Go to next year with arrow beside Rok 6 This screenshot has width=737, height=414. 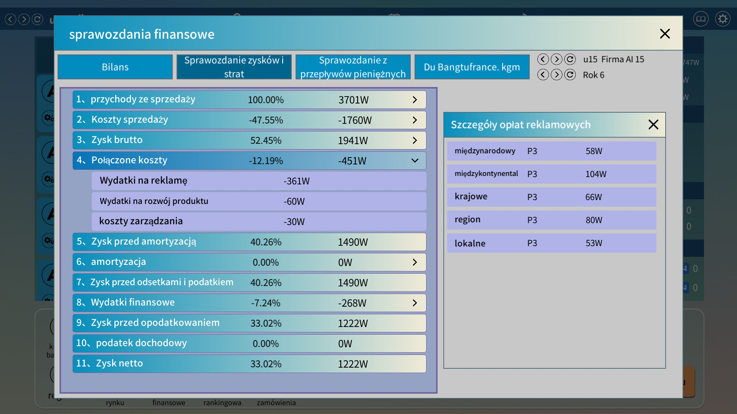pos(556,75)
